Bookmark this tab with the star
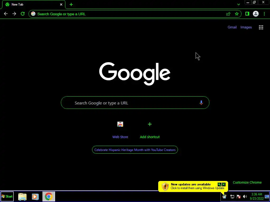The image size is (270, 202). [237, 14]
